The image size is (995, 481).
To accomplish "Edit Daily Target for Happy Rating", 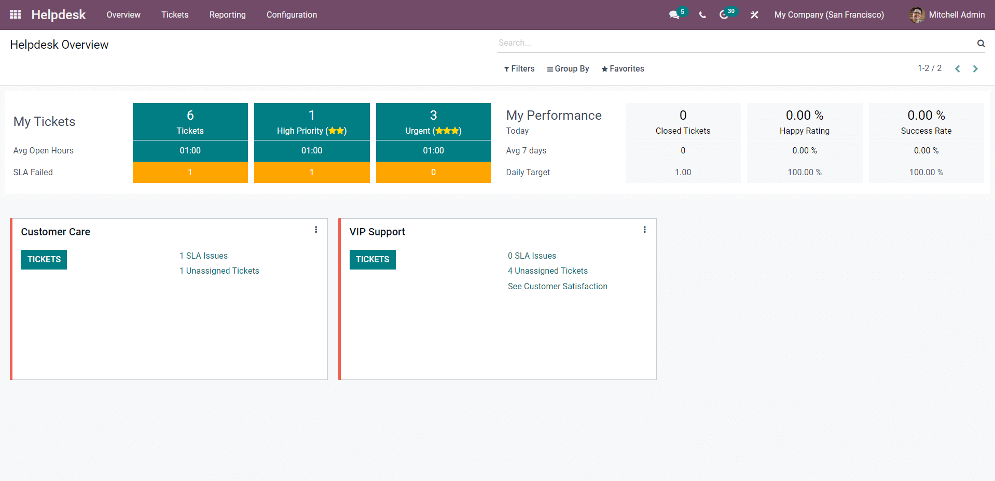I will pos(805,173).
